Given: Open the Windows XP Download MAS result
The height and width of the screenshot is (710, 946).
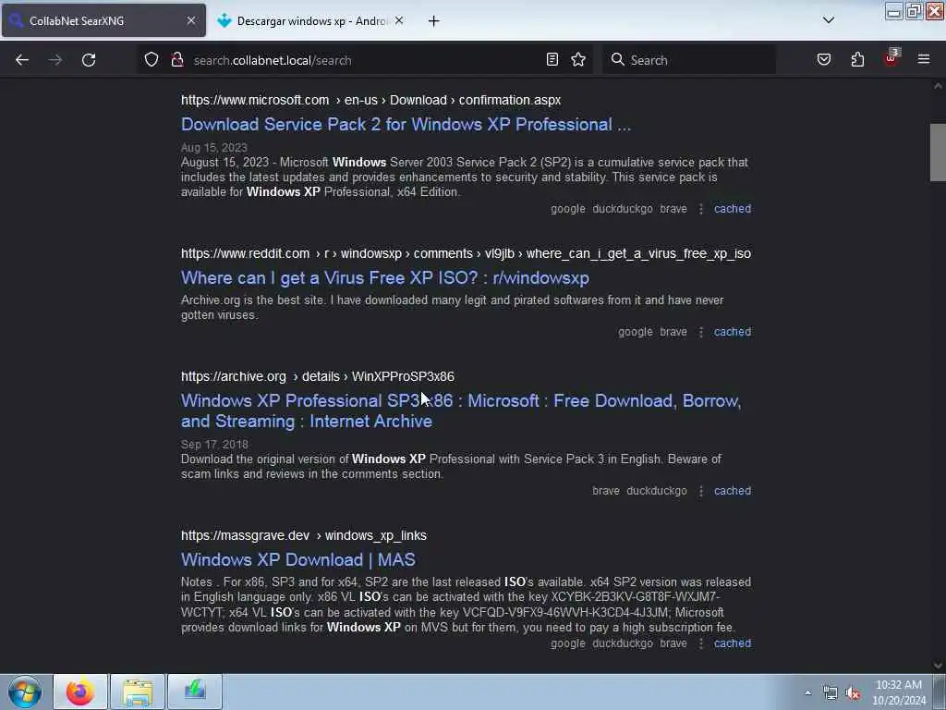Looking at the screenshot, I should (298, 559).
